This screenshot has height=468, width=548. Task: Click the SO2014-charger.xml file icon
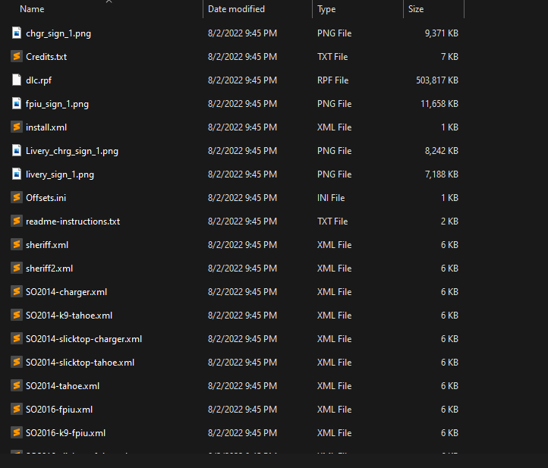coord(17,292)
